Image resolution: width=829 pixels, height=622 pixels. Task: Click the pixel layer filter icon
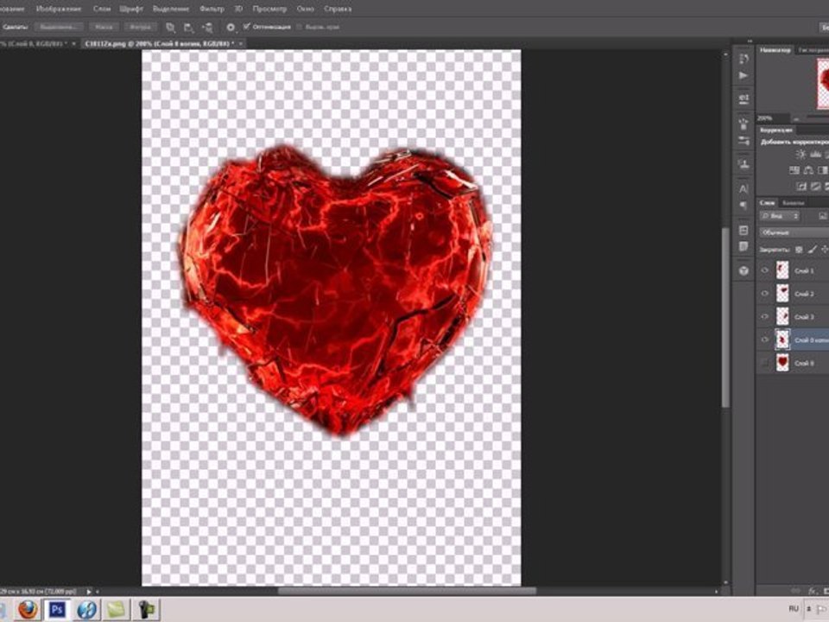(x=823, y=216)
